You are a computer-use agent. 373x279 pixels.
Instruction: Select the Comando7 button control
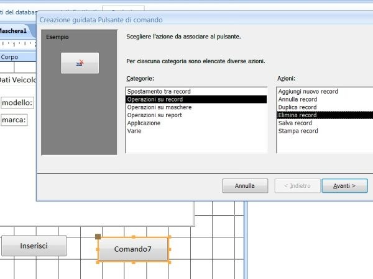point(133,249)
